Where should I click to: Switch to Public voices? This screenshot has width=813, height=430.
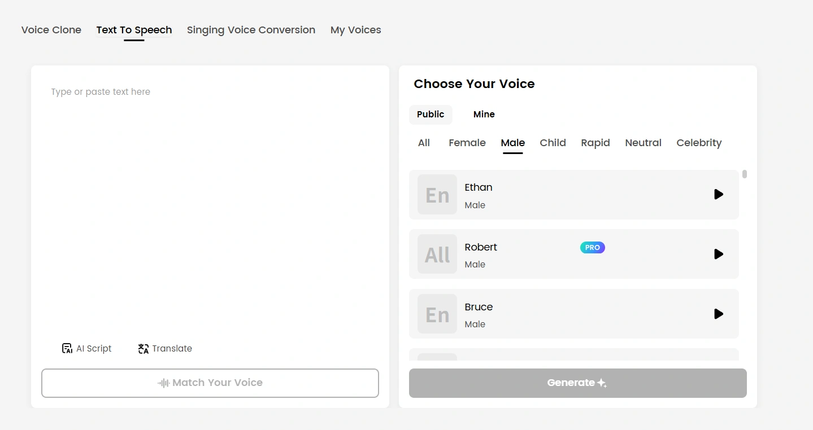(x=431, y=114)
